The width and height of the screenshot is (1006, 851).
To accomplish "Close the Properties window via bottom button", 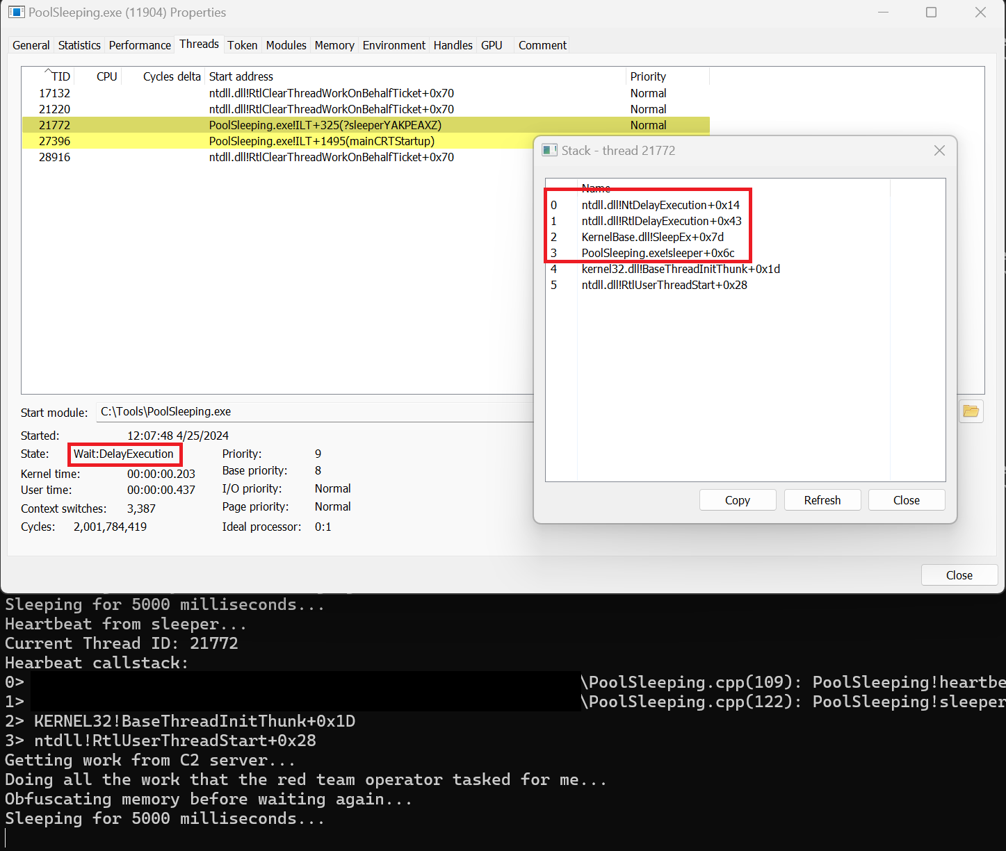I will (x=959, y=575).
